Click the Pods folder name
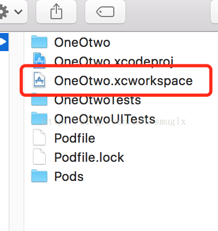This screenshot has height=231, width=218. [69, 177]
